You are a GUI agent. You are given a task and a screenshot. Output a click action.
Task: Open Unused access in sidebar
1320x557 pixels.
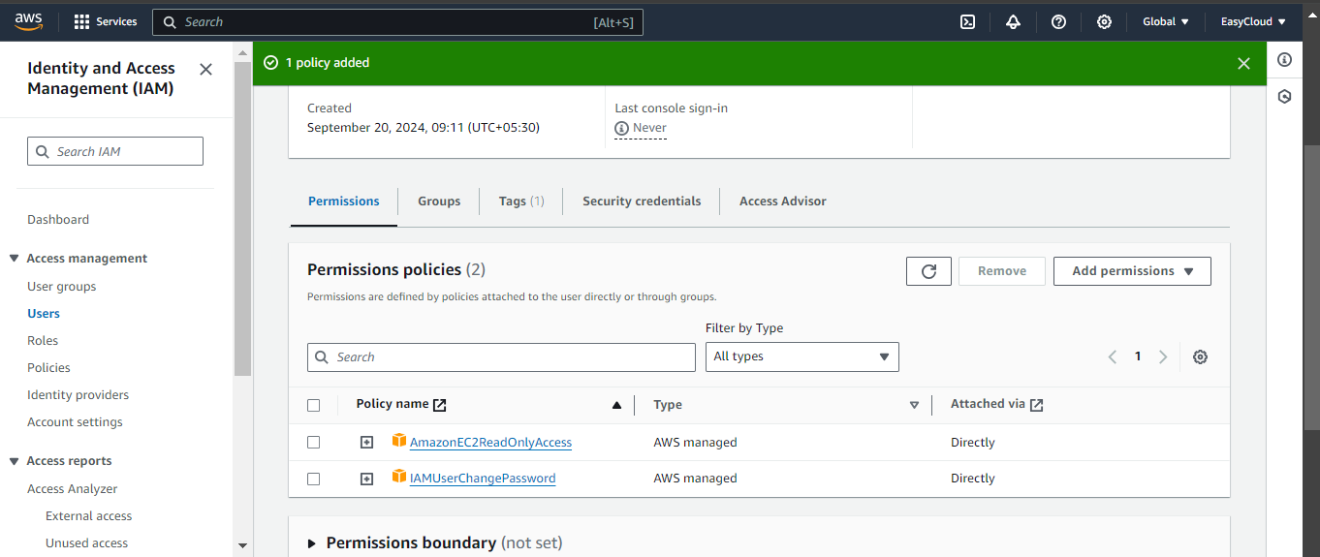click(x=86, y=543)
